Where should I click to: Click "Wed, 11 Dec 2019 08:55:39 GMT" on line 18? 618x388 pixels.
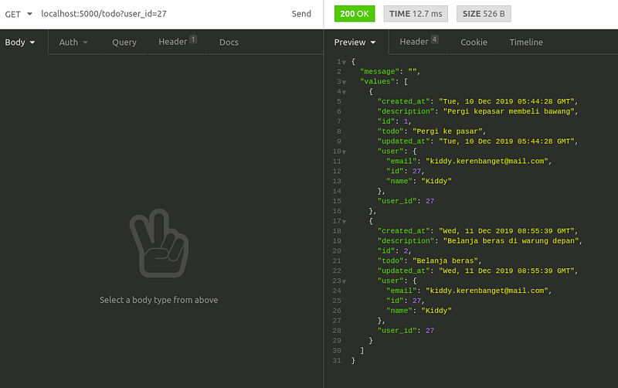click(x=507, y=230)
